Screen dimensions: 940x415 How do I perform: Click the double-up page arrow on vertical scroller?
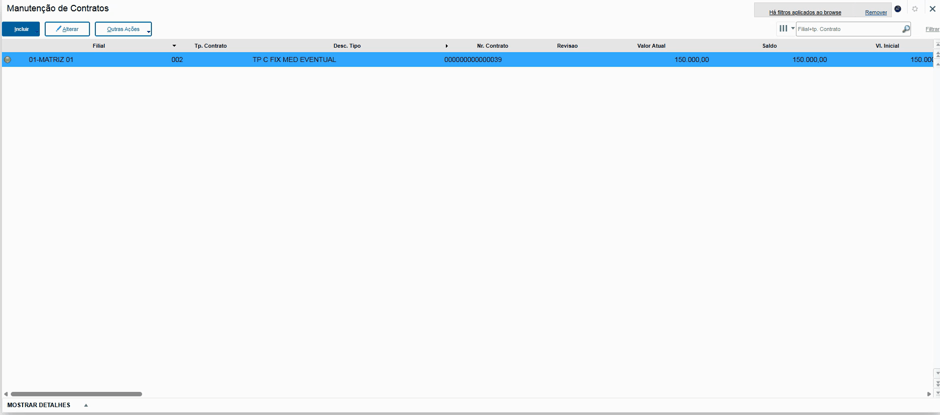click(937, 54)
